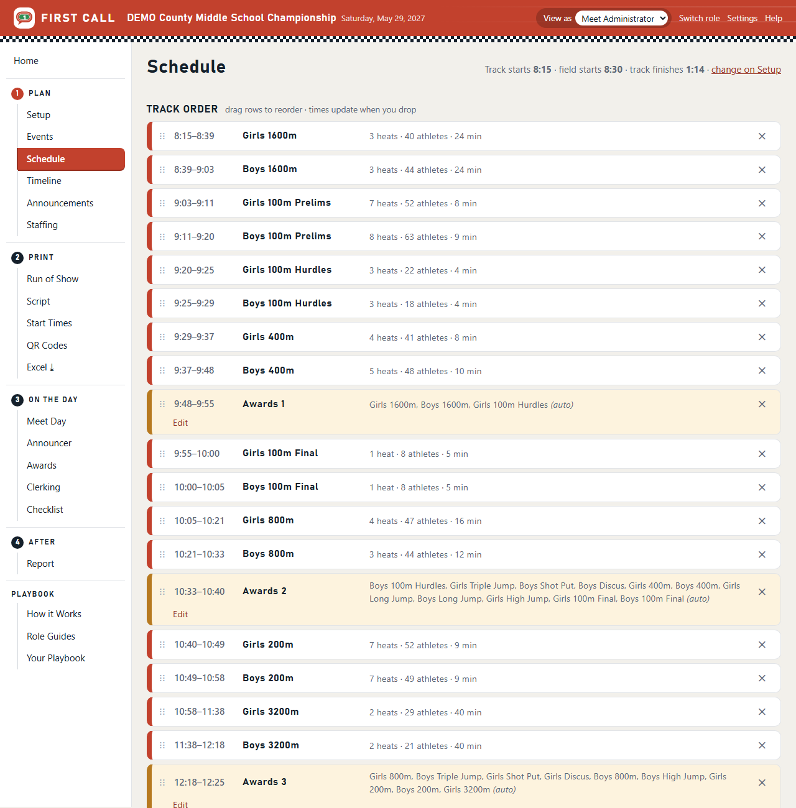Go to Events in the Plan section
The height and width of the screenshot is (808, 796).
tap(40, 137)
